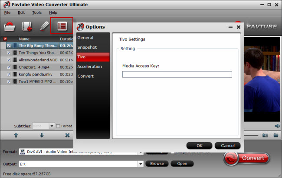Open snapshot folder icon below preview
The height and width of the screenshot is (178, 282).
tap(276, 135)
